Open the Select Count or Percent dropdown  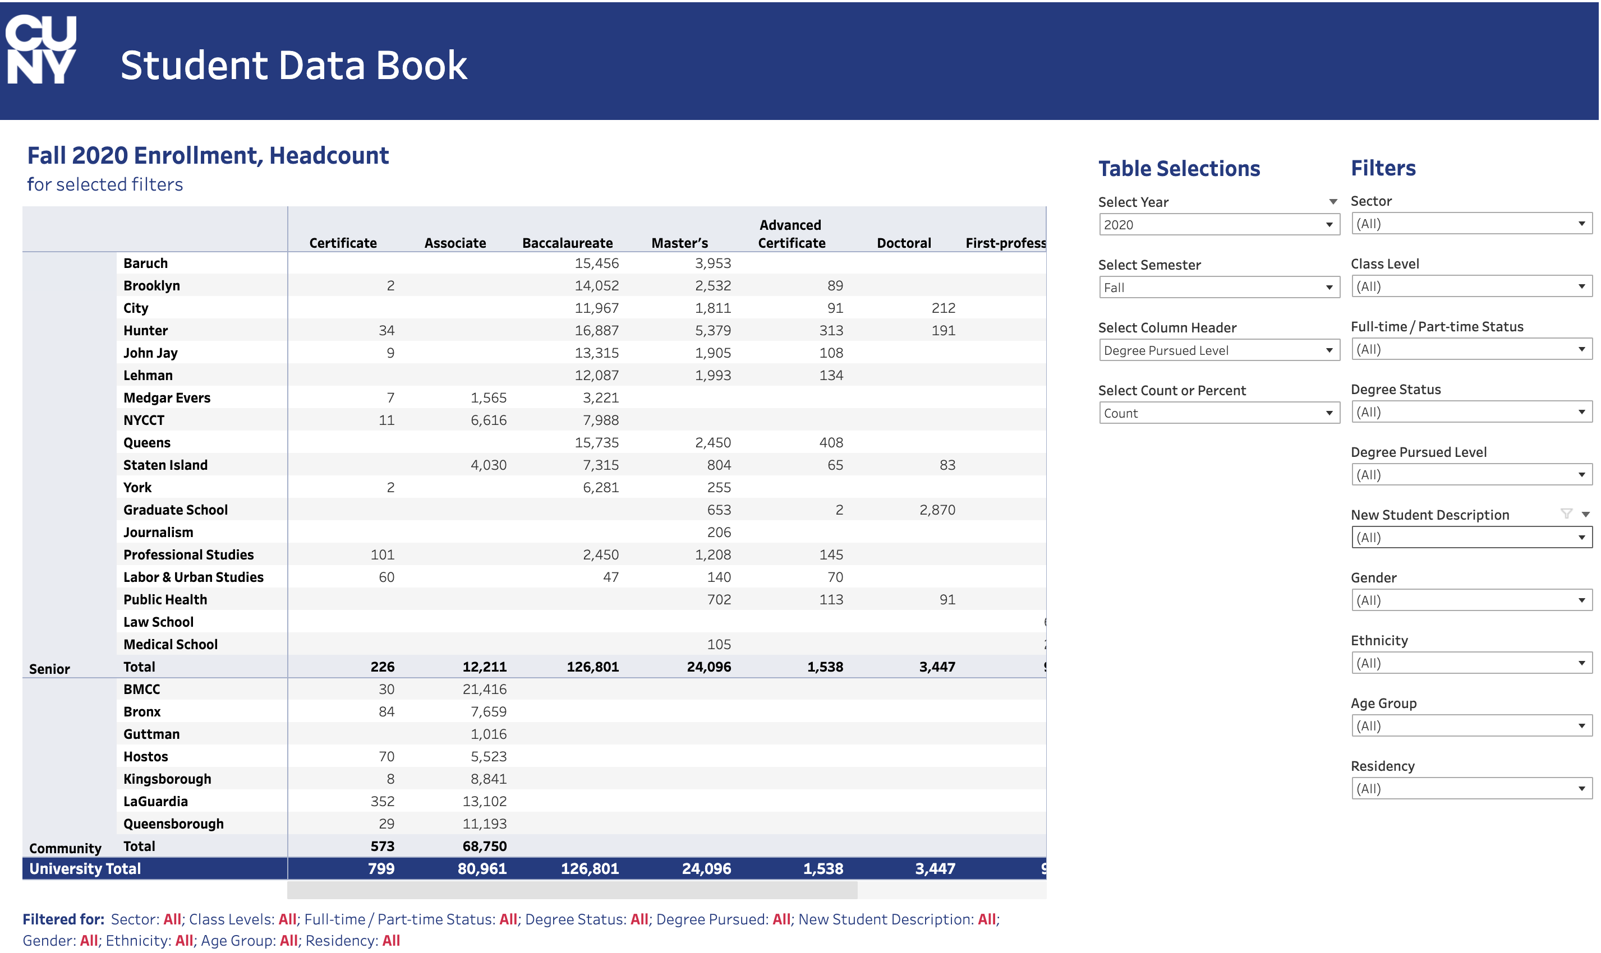pyautogui.click(x=1219, y=414)
